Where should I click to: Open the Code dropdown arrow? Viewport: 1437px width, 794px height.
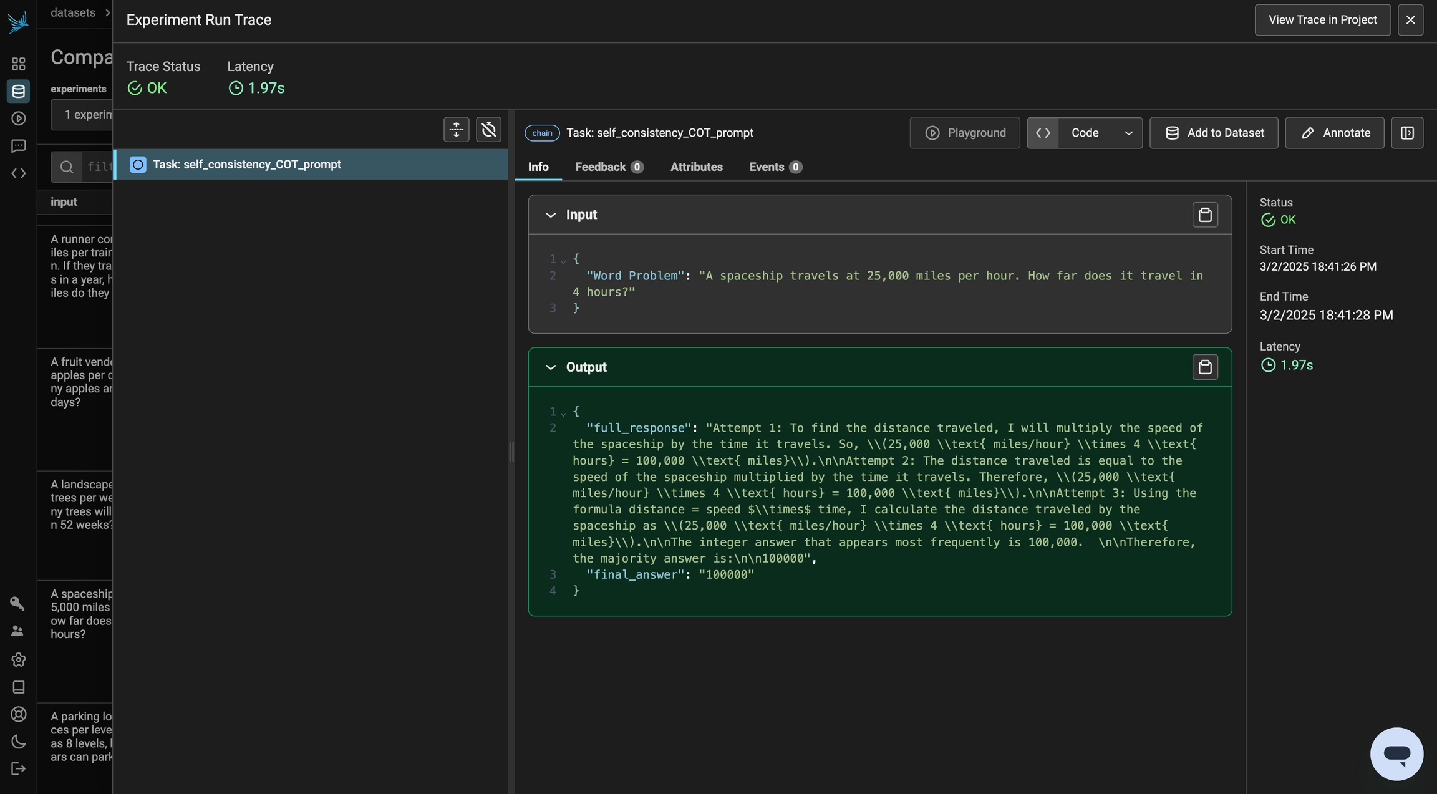1128,133
